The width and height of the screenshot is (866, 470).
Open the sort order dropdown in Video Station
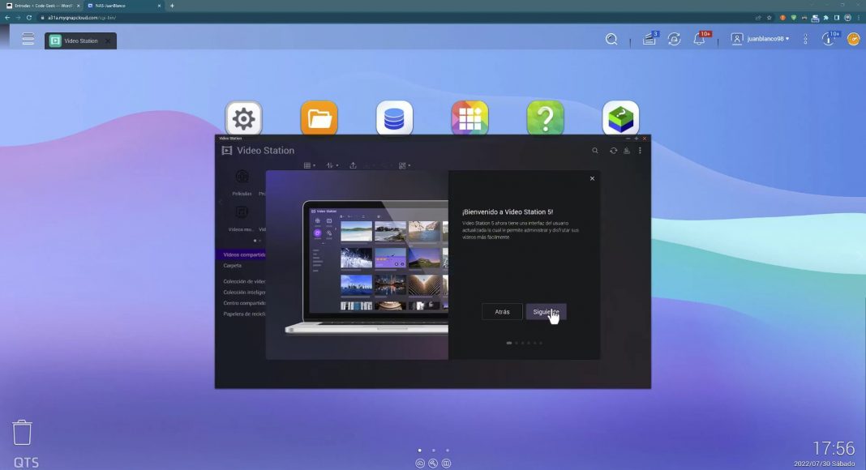coord(332,165)
